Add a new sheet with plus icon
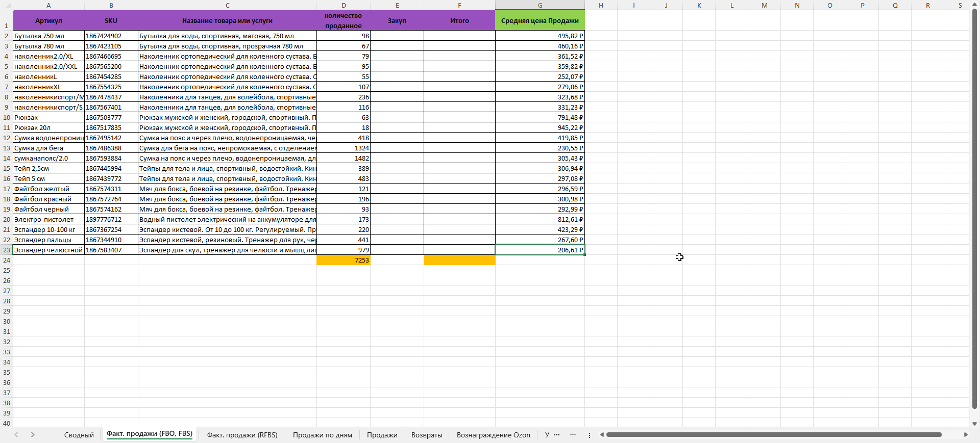Screen dimensions: 980x443 573,435
